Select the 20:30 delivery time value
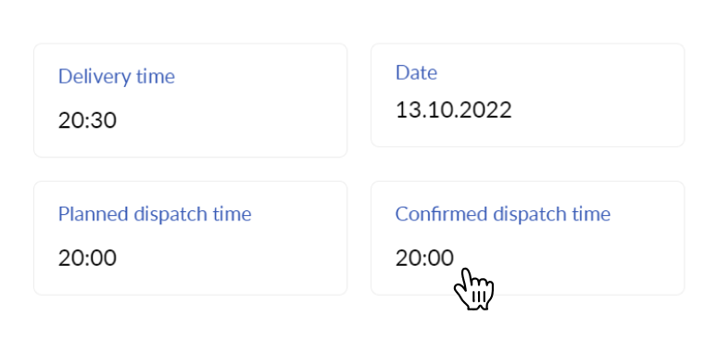 tap(87, 120)
